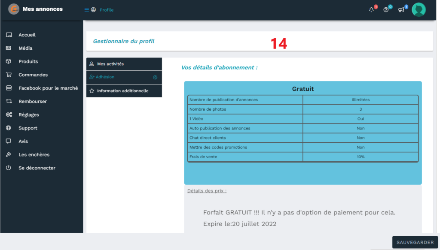Image resolution: width=440 pixels, height=250 pixels.
Task: Open the notifications bell
Action: (x=371, y=10)
